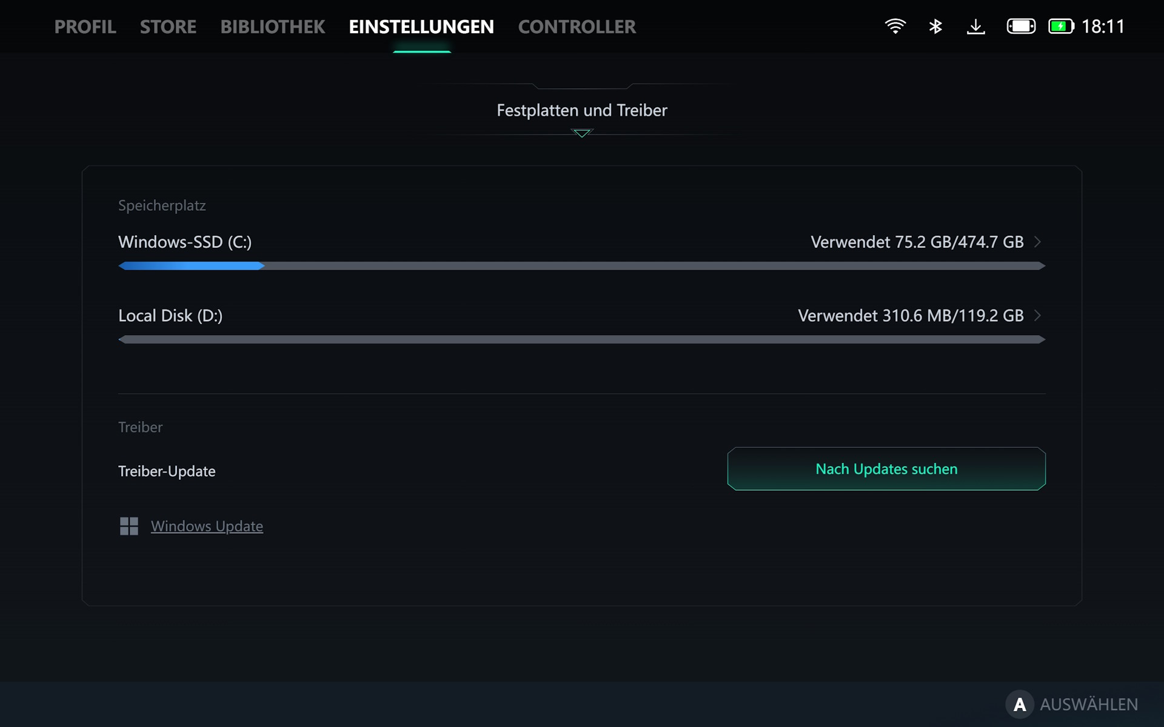Click the Windows-SSD (C:) usage bar

tap(581, 266)
